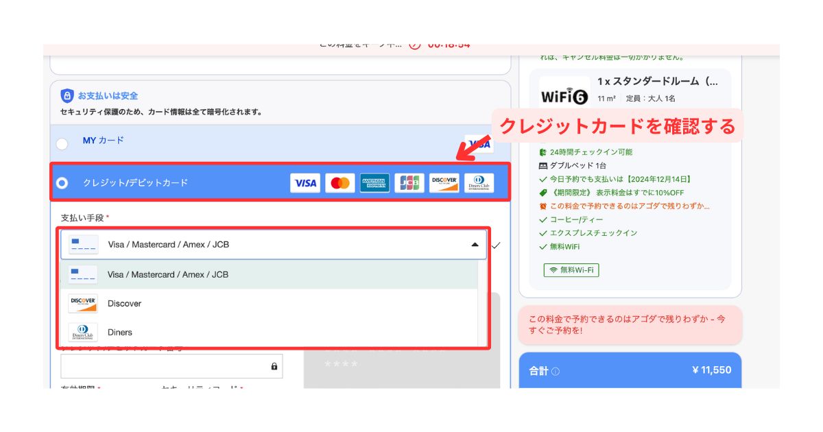Click the JCB logo icon
This screenshot has height=432, width=823.
(409, 183)
